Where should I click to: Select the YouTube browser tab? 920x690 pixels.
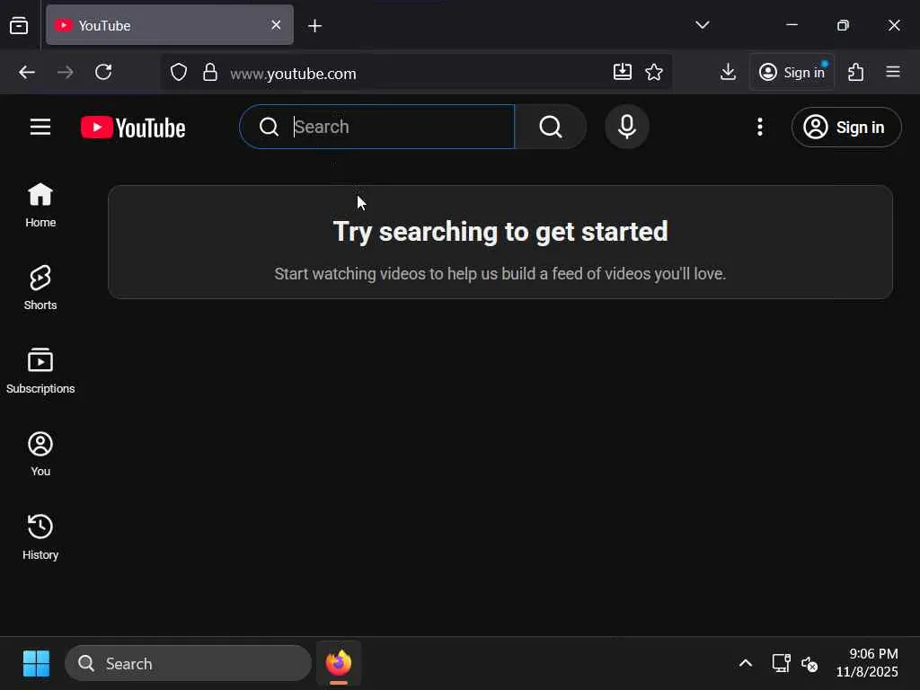(x=170, y=25)
